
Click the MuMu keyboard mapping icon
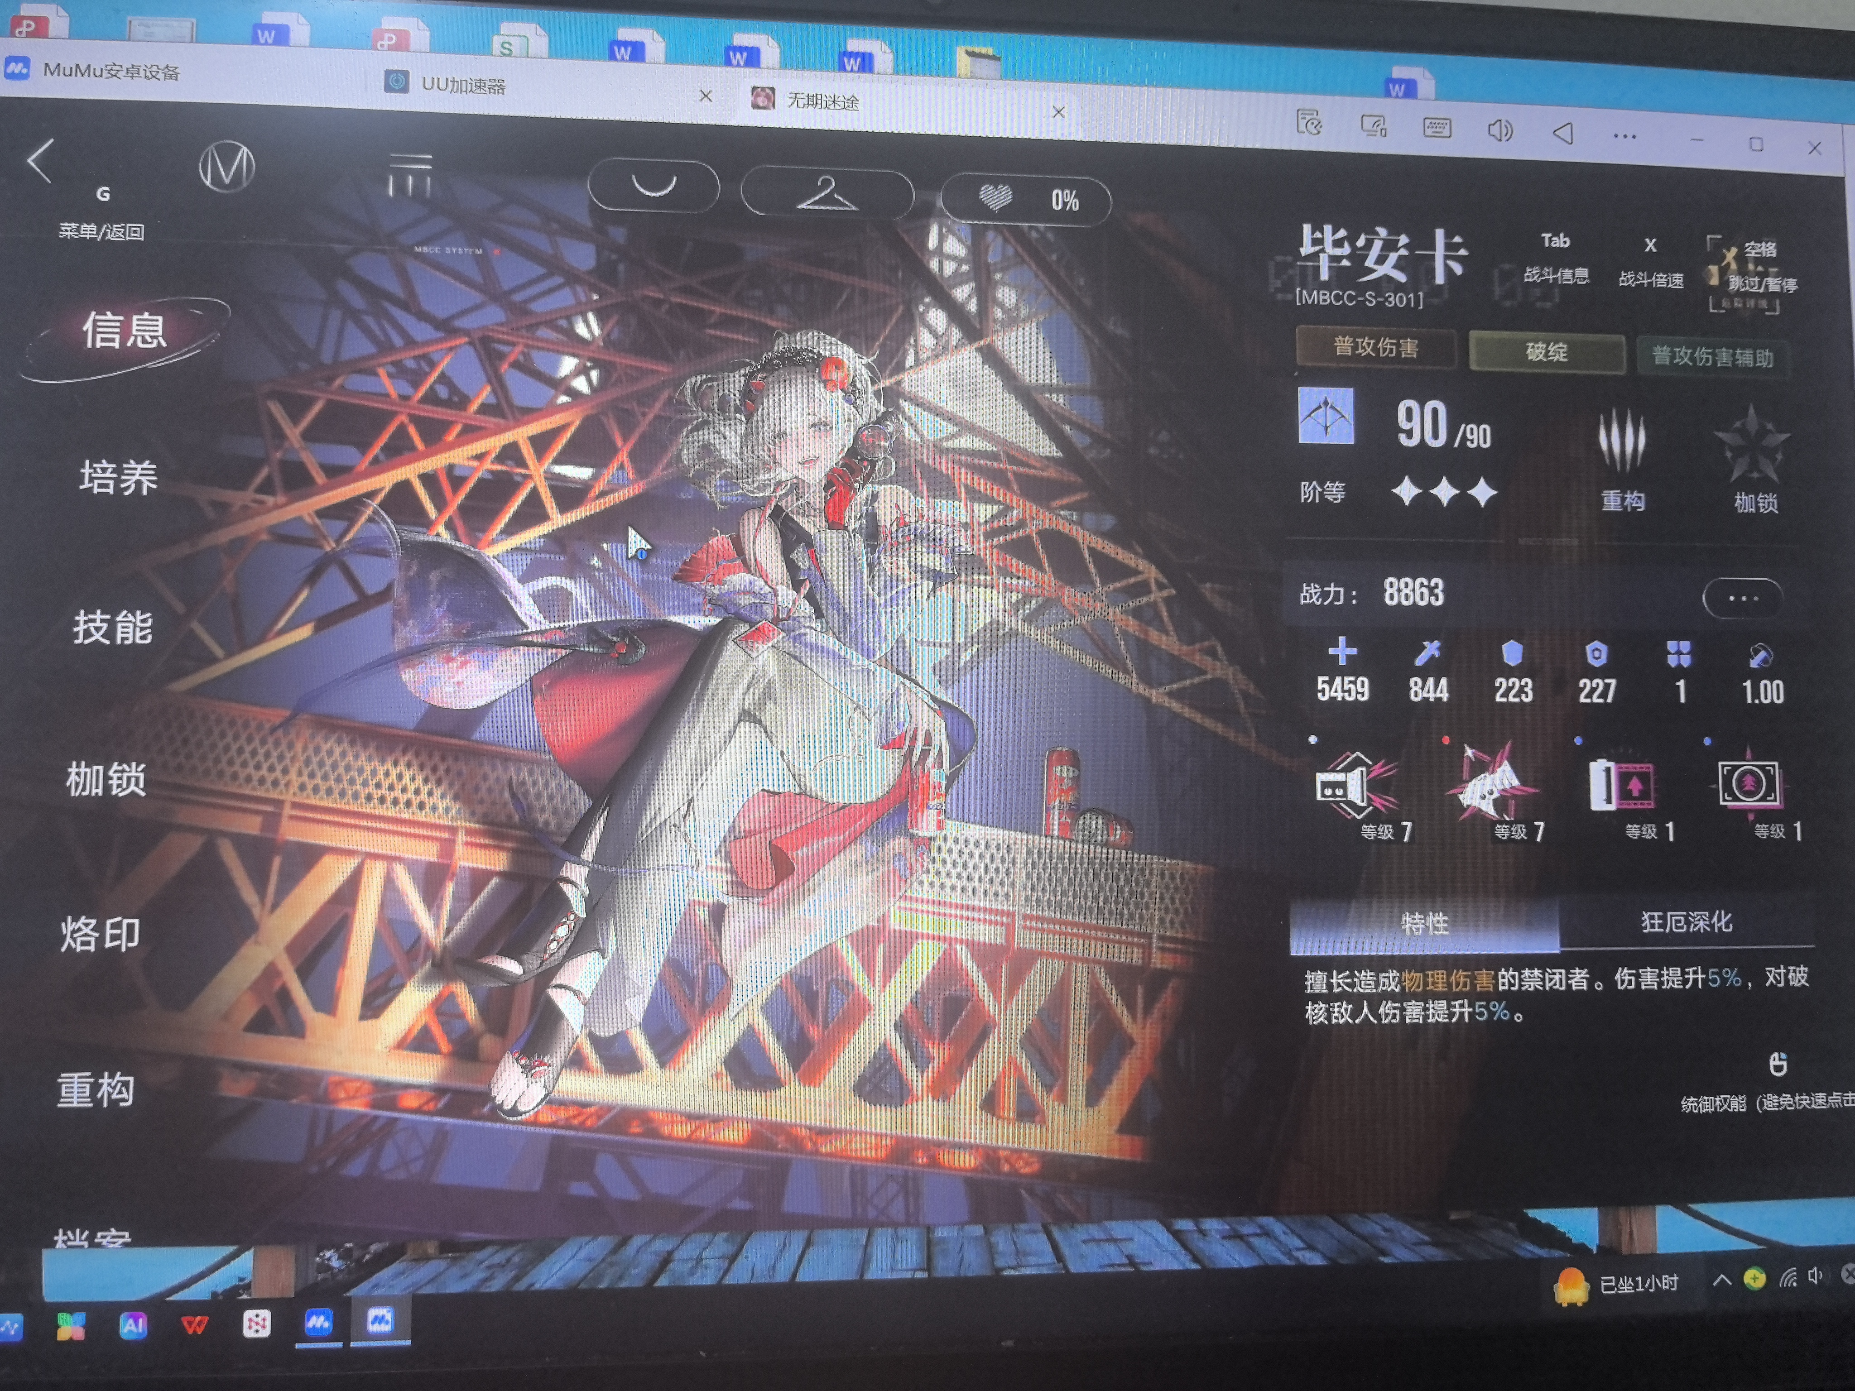[x=1437, y=128]
